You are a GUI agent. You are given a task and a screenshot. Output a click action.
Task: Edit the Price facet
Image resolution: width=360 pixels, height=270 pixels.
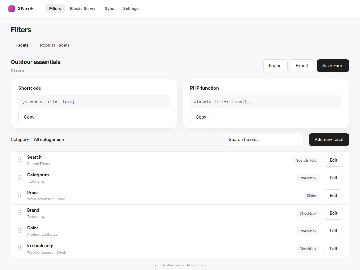[333, 196]
